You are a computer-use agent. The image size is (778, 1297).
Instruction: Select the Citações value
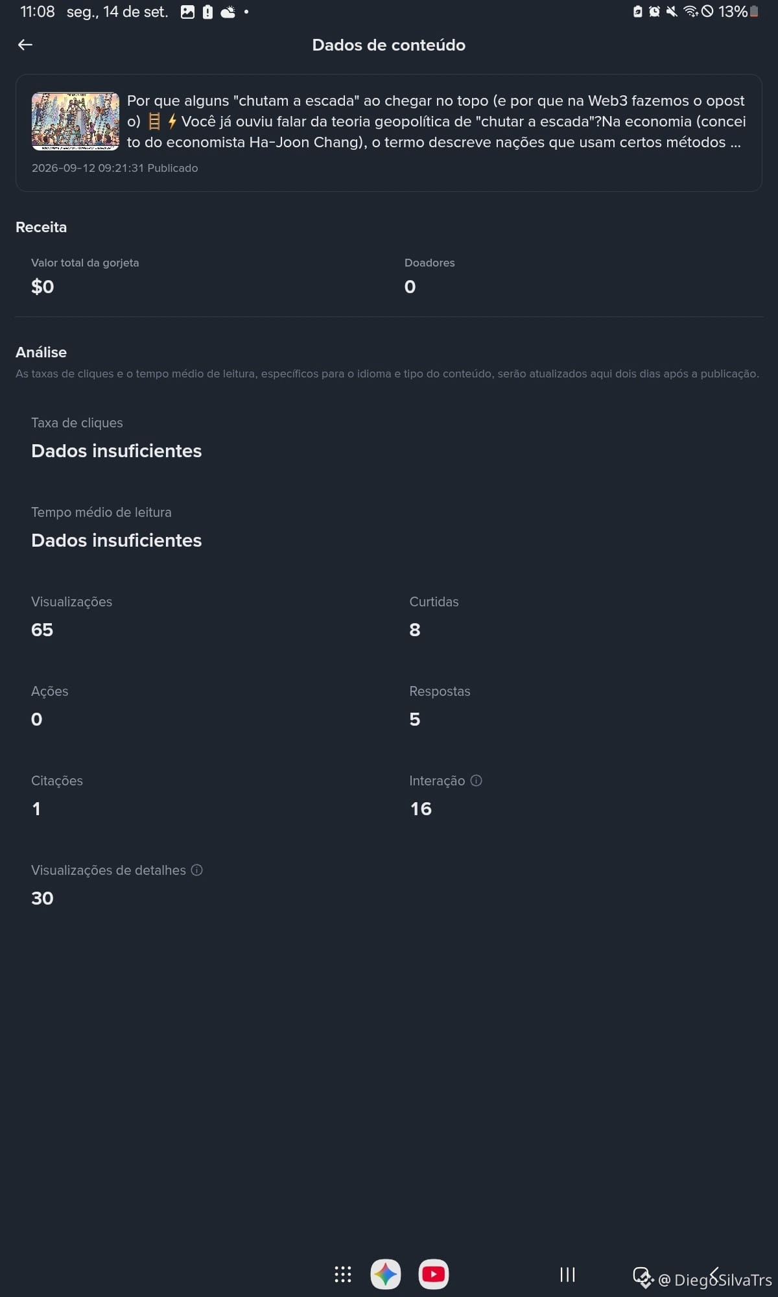coord(36,809)
